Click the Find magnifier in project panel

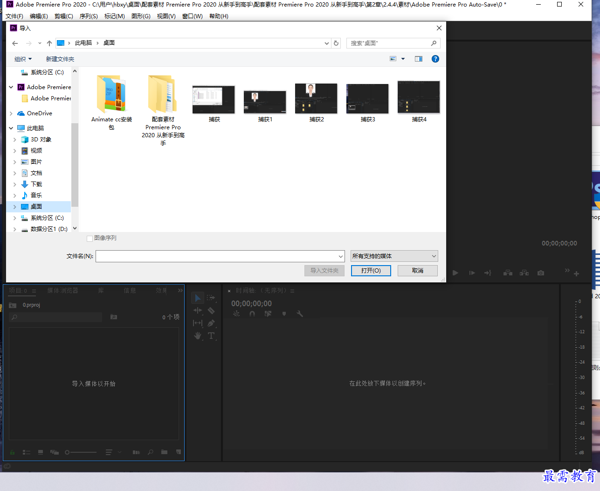[150, 452]
